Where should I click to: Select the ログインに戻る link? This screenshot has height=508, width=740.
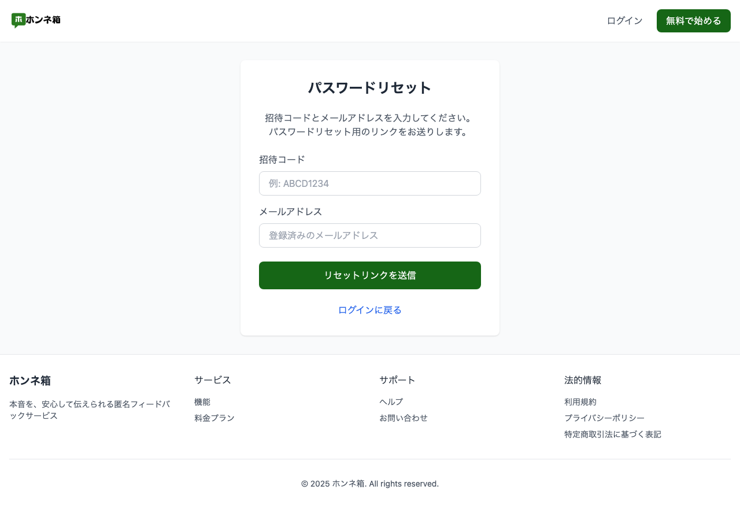point(369,310)
